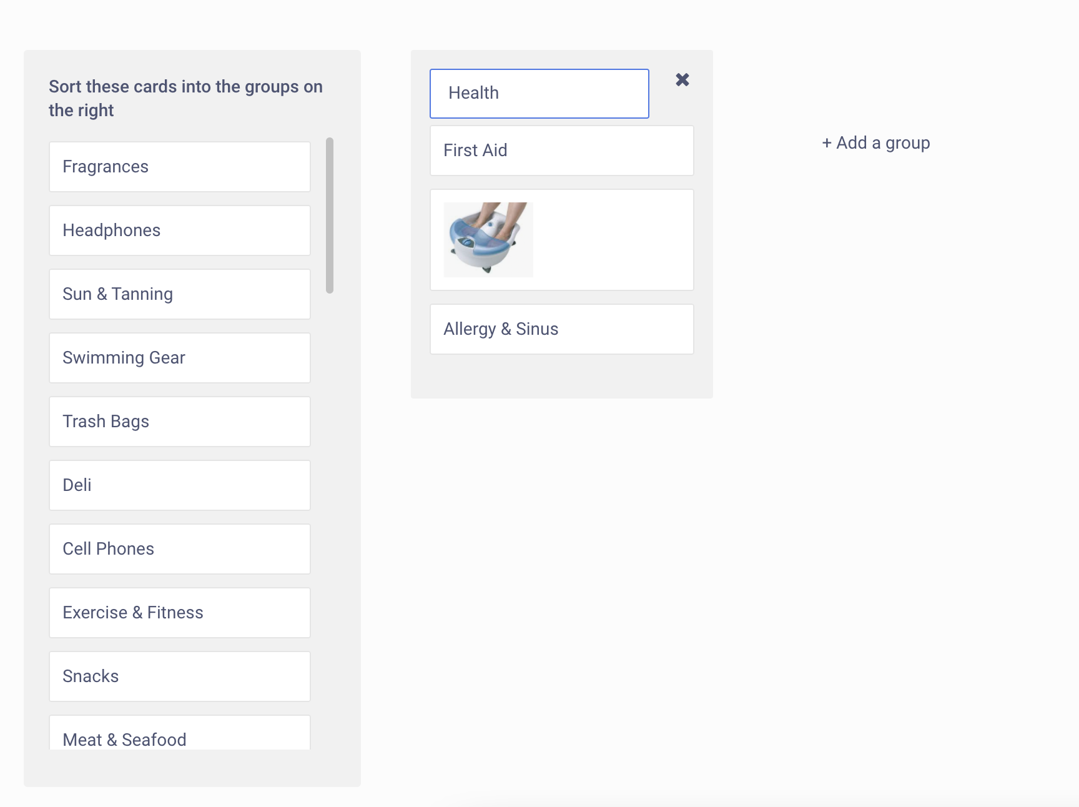This screenshot has width=1079, height=807.
Task: Pick the Sun & Tanning card
Action: pyautogui.click(x=180, y=294)
